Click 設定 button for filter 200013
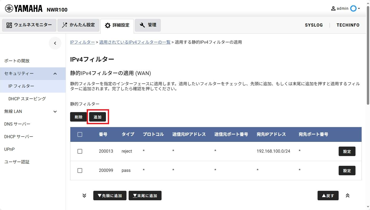 coord(347,152)
